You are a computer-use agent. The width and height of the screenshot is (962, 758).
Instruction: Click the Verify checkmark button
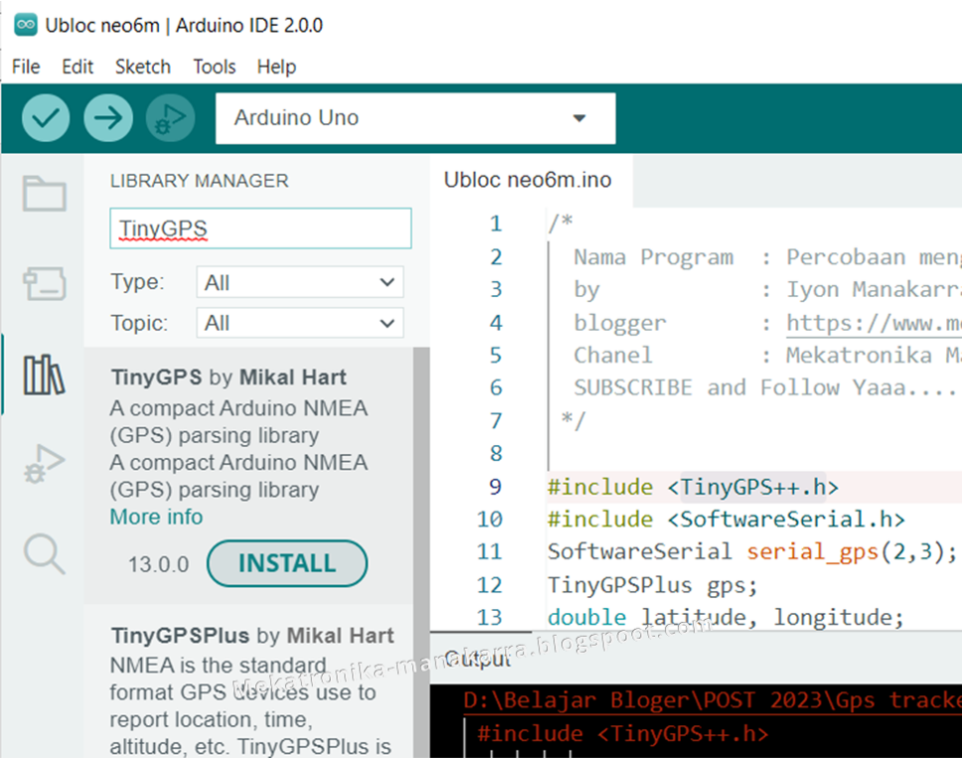(46, 118)
